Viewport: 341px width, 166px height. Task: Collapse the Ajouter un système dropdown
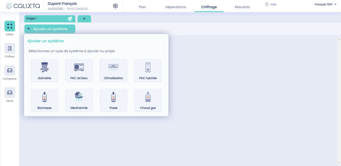[x=50, y=29]
